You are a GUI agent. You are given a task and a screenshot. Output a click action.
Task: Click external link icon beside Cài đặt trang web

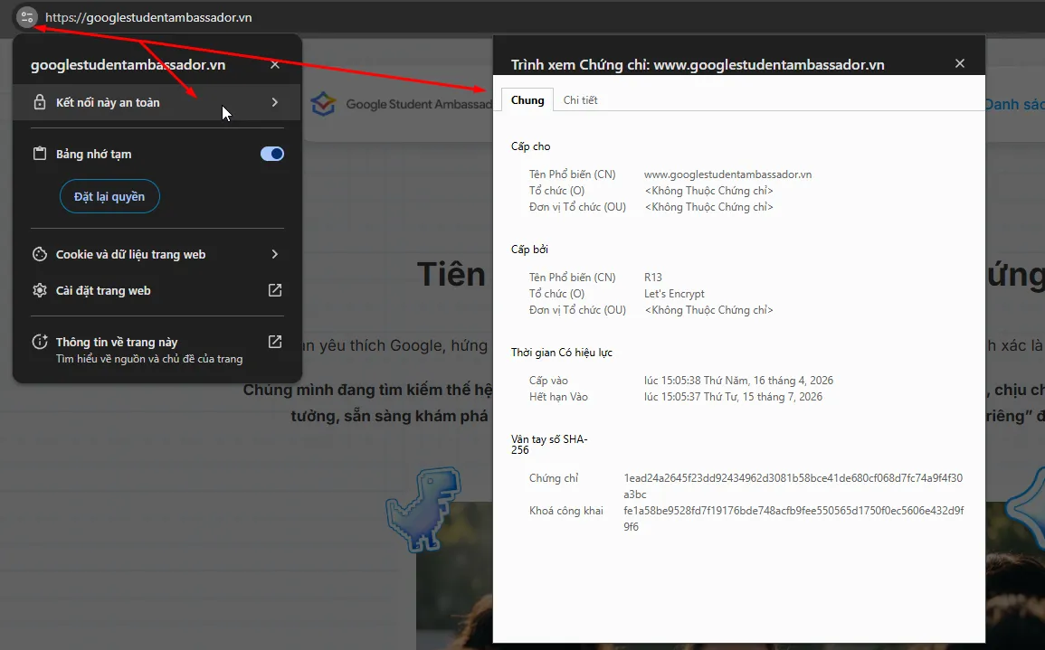275,290
